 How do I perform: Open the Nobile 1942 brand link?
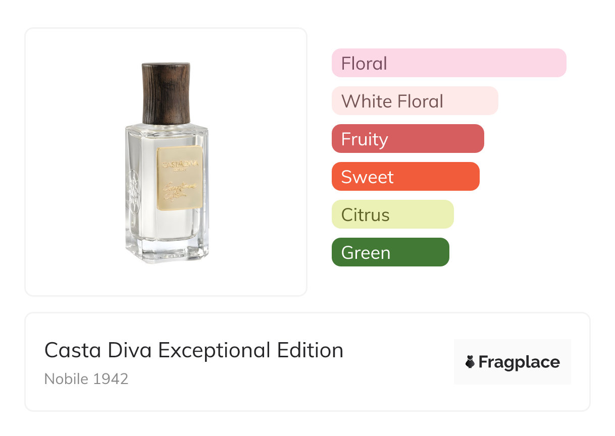(86, 378)
